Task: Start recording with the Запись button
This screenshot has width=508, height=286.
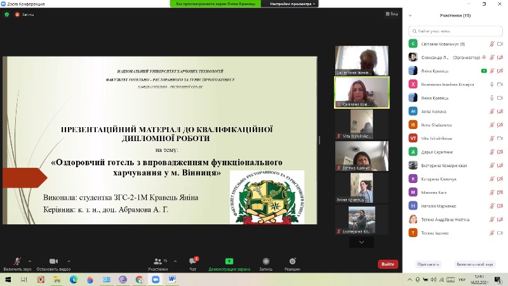Action: (266, 264)
